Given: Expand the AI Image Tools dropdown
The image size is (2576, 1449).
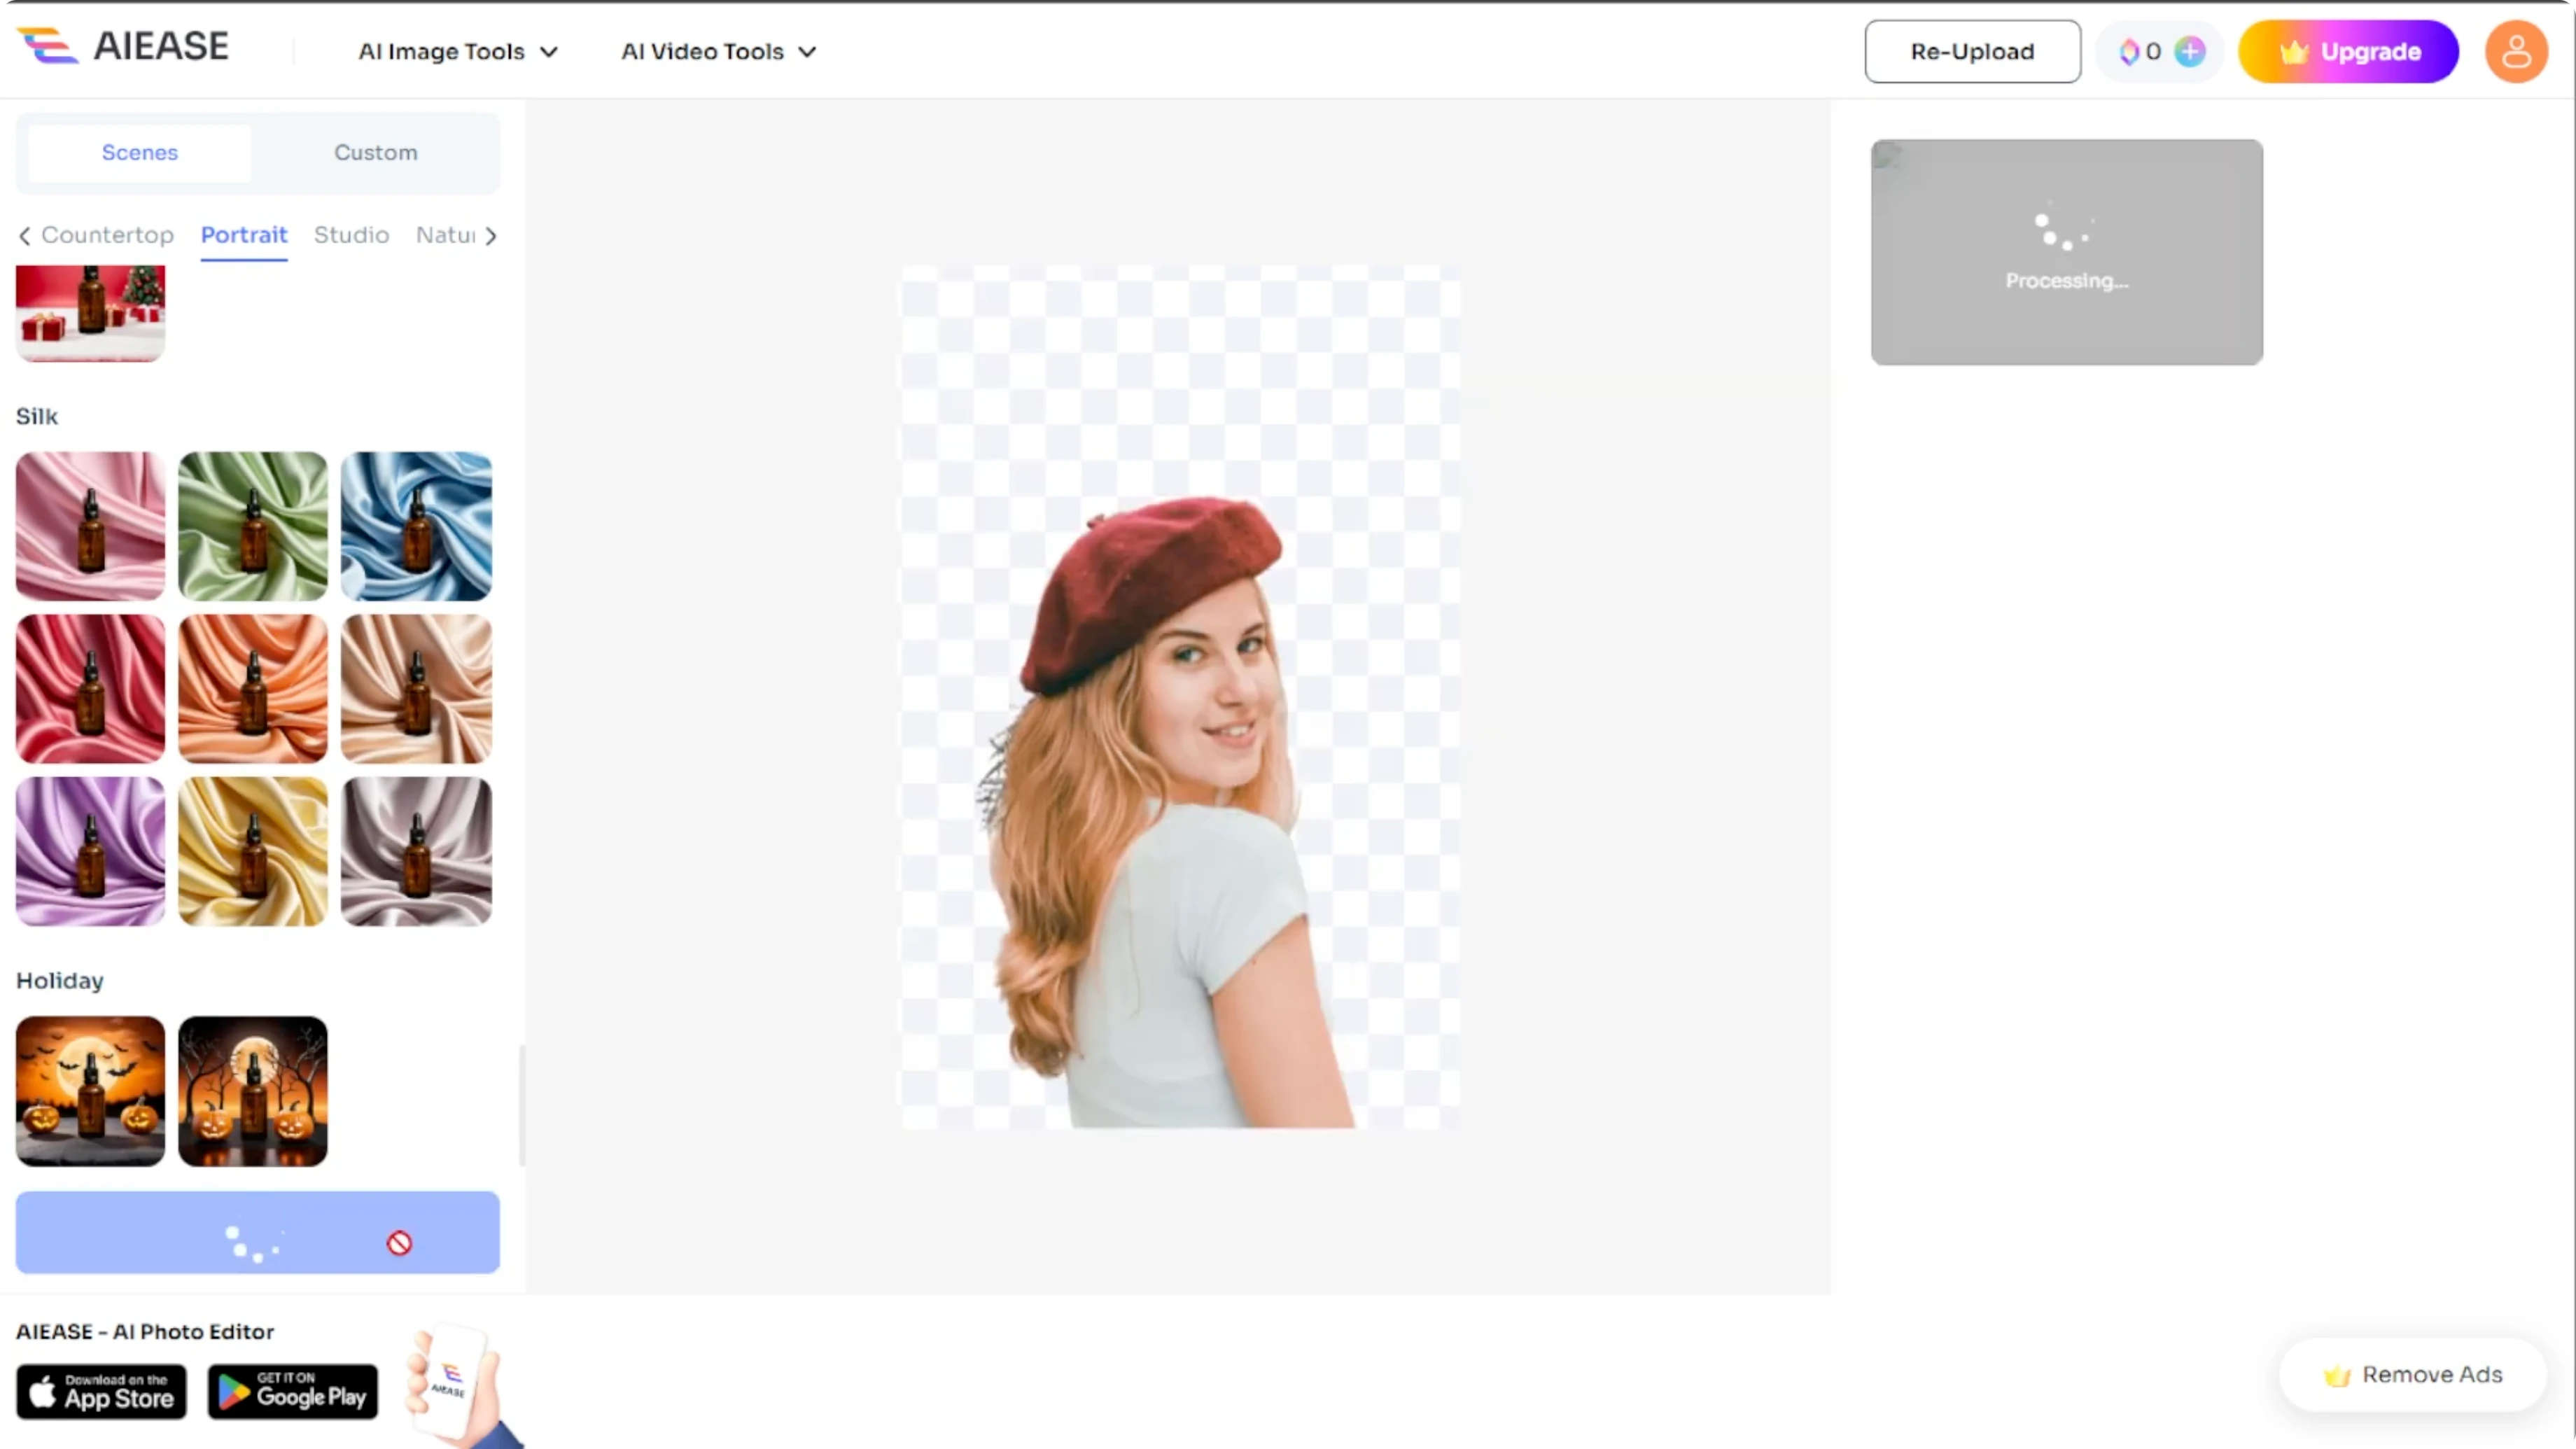Looking at the screenshot, I should tap(458, 51).
